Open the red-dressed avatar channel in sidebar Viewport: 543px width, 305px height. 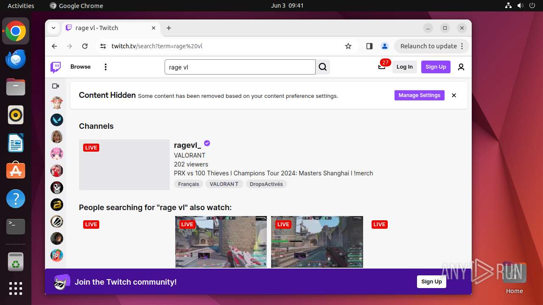pos(57,171)
